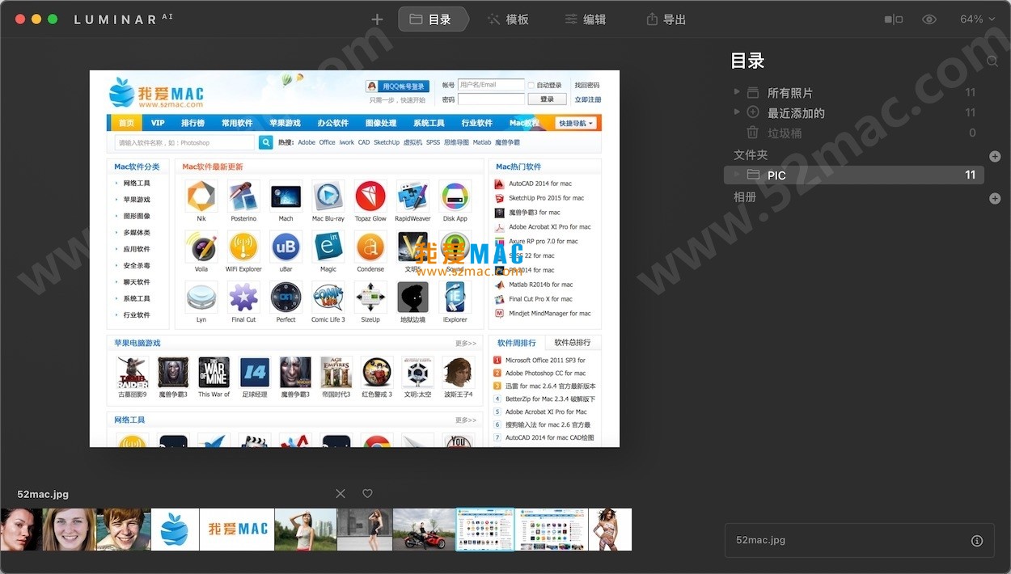Select the woman in bikini thumbnail
Screen dimensions: 1011x574
(610, 530)
